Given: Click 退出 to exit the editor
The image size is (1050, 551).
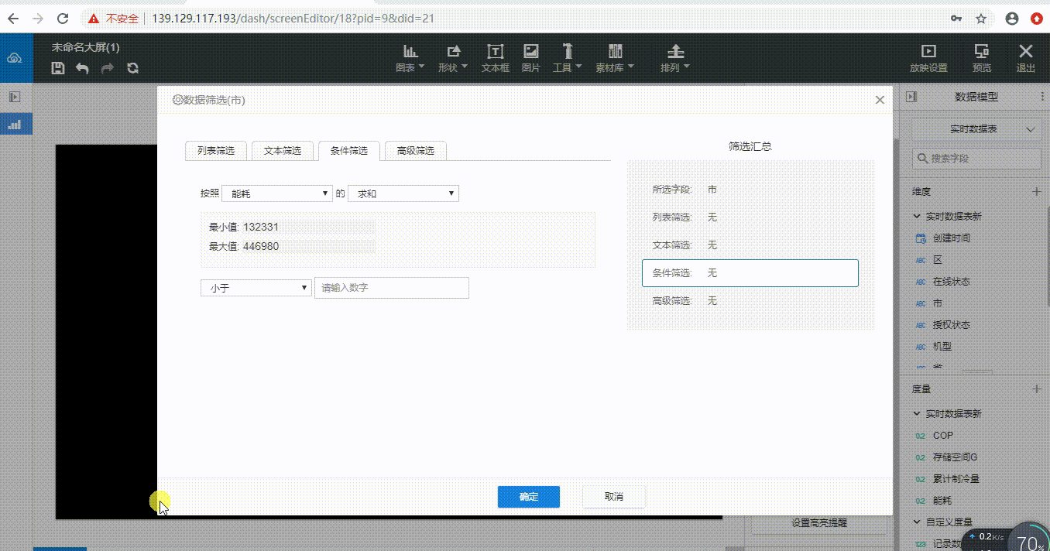Looking at the screenshot, I should click(x=1026, y=58).
